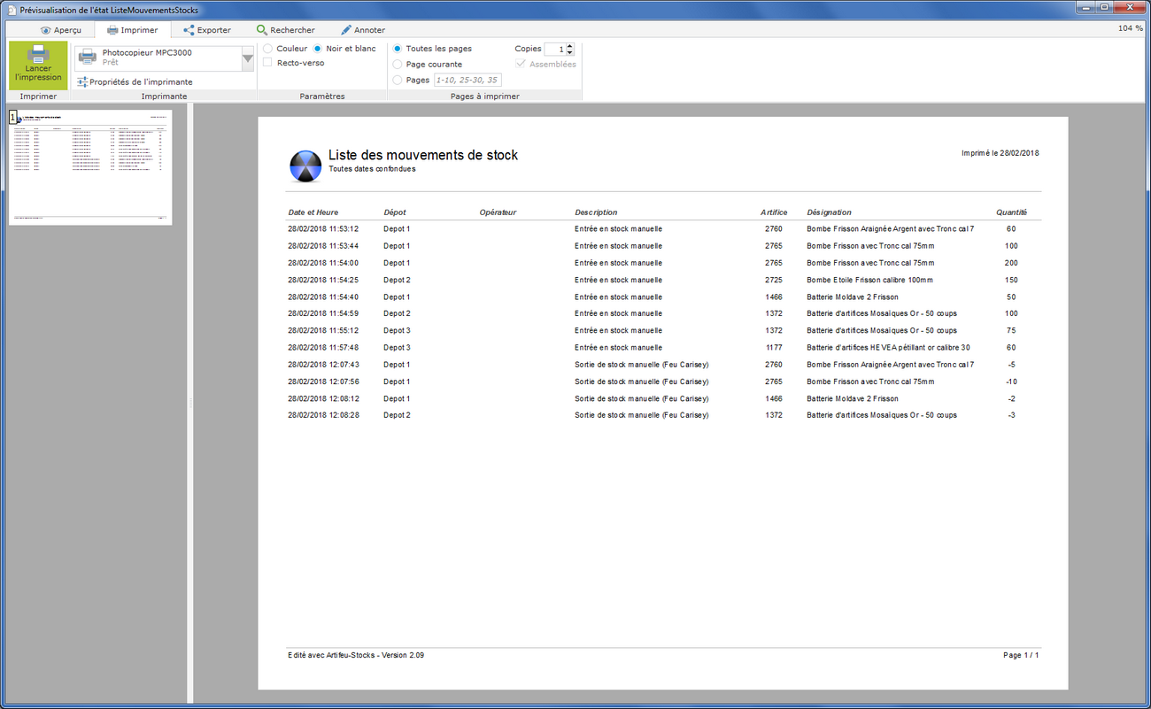Select the Couleur radio option

point(268,49)
